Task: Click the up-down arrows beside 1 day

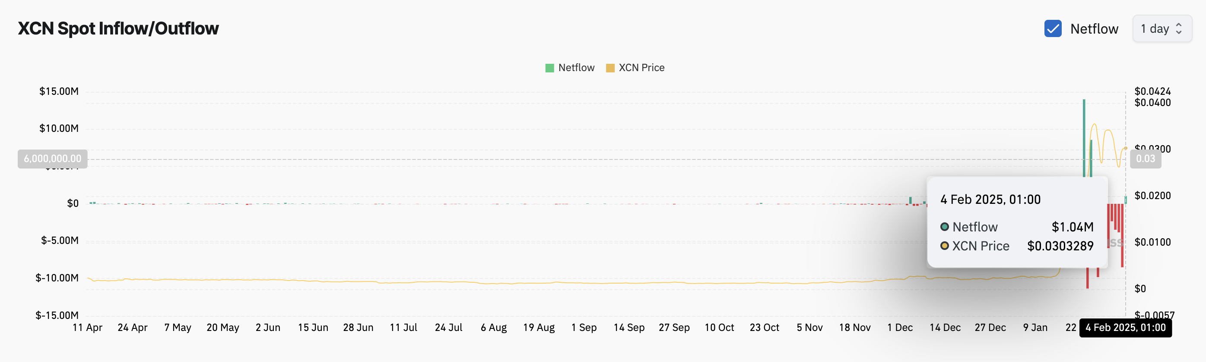Action: (x=1179, y=28)
